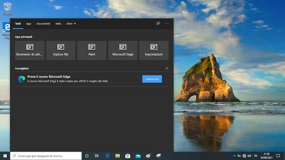Switch to the Web tab
Viewport: 285px width, 160px height.
pos(58,24)
